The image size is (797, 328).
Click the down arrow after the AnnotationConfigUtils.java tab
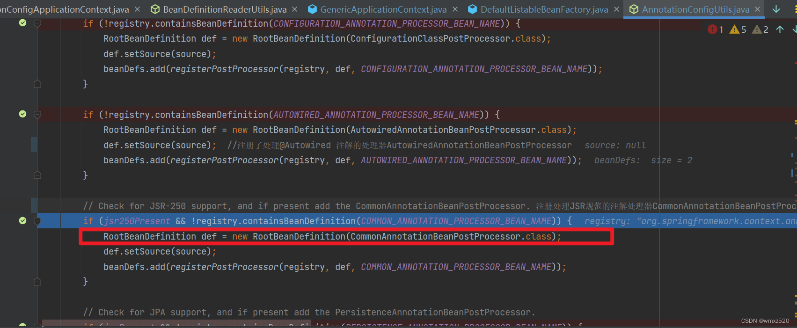click(776, 9)
